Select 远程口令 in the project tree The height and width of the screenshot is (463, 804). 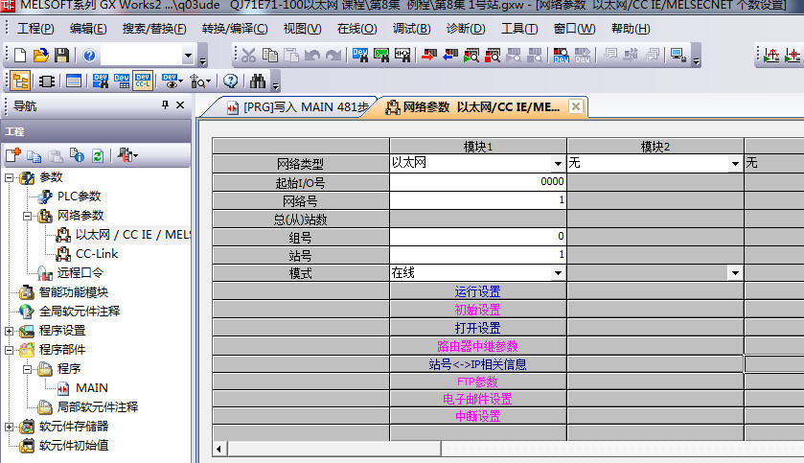[x=80, y=273]
